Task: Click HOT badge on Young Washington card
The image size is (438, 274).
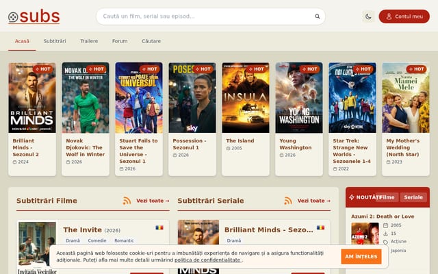Action: point(309,69)
